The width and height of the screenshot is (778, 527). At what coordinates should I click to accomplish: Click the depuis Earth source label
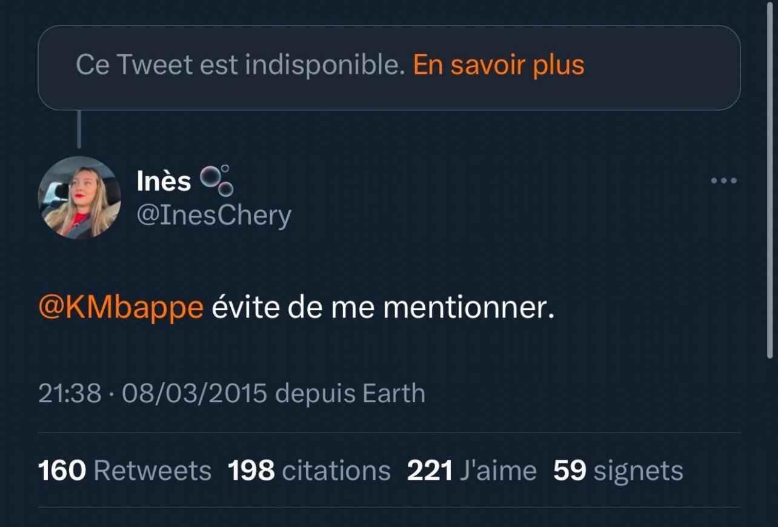(x=350, y=394)
